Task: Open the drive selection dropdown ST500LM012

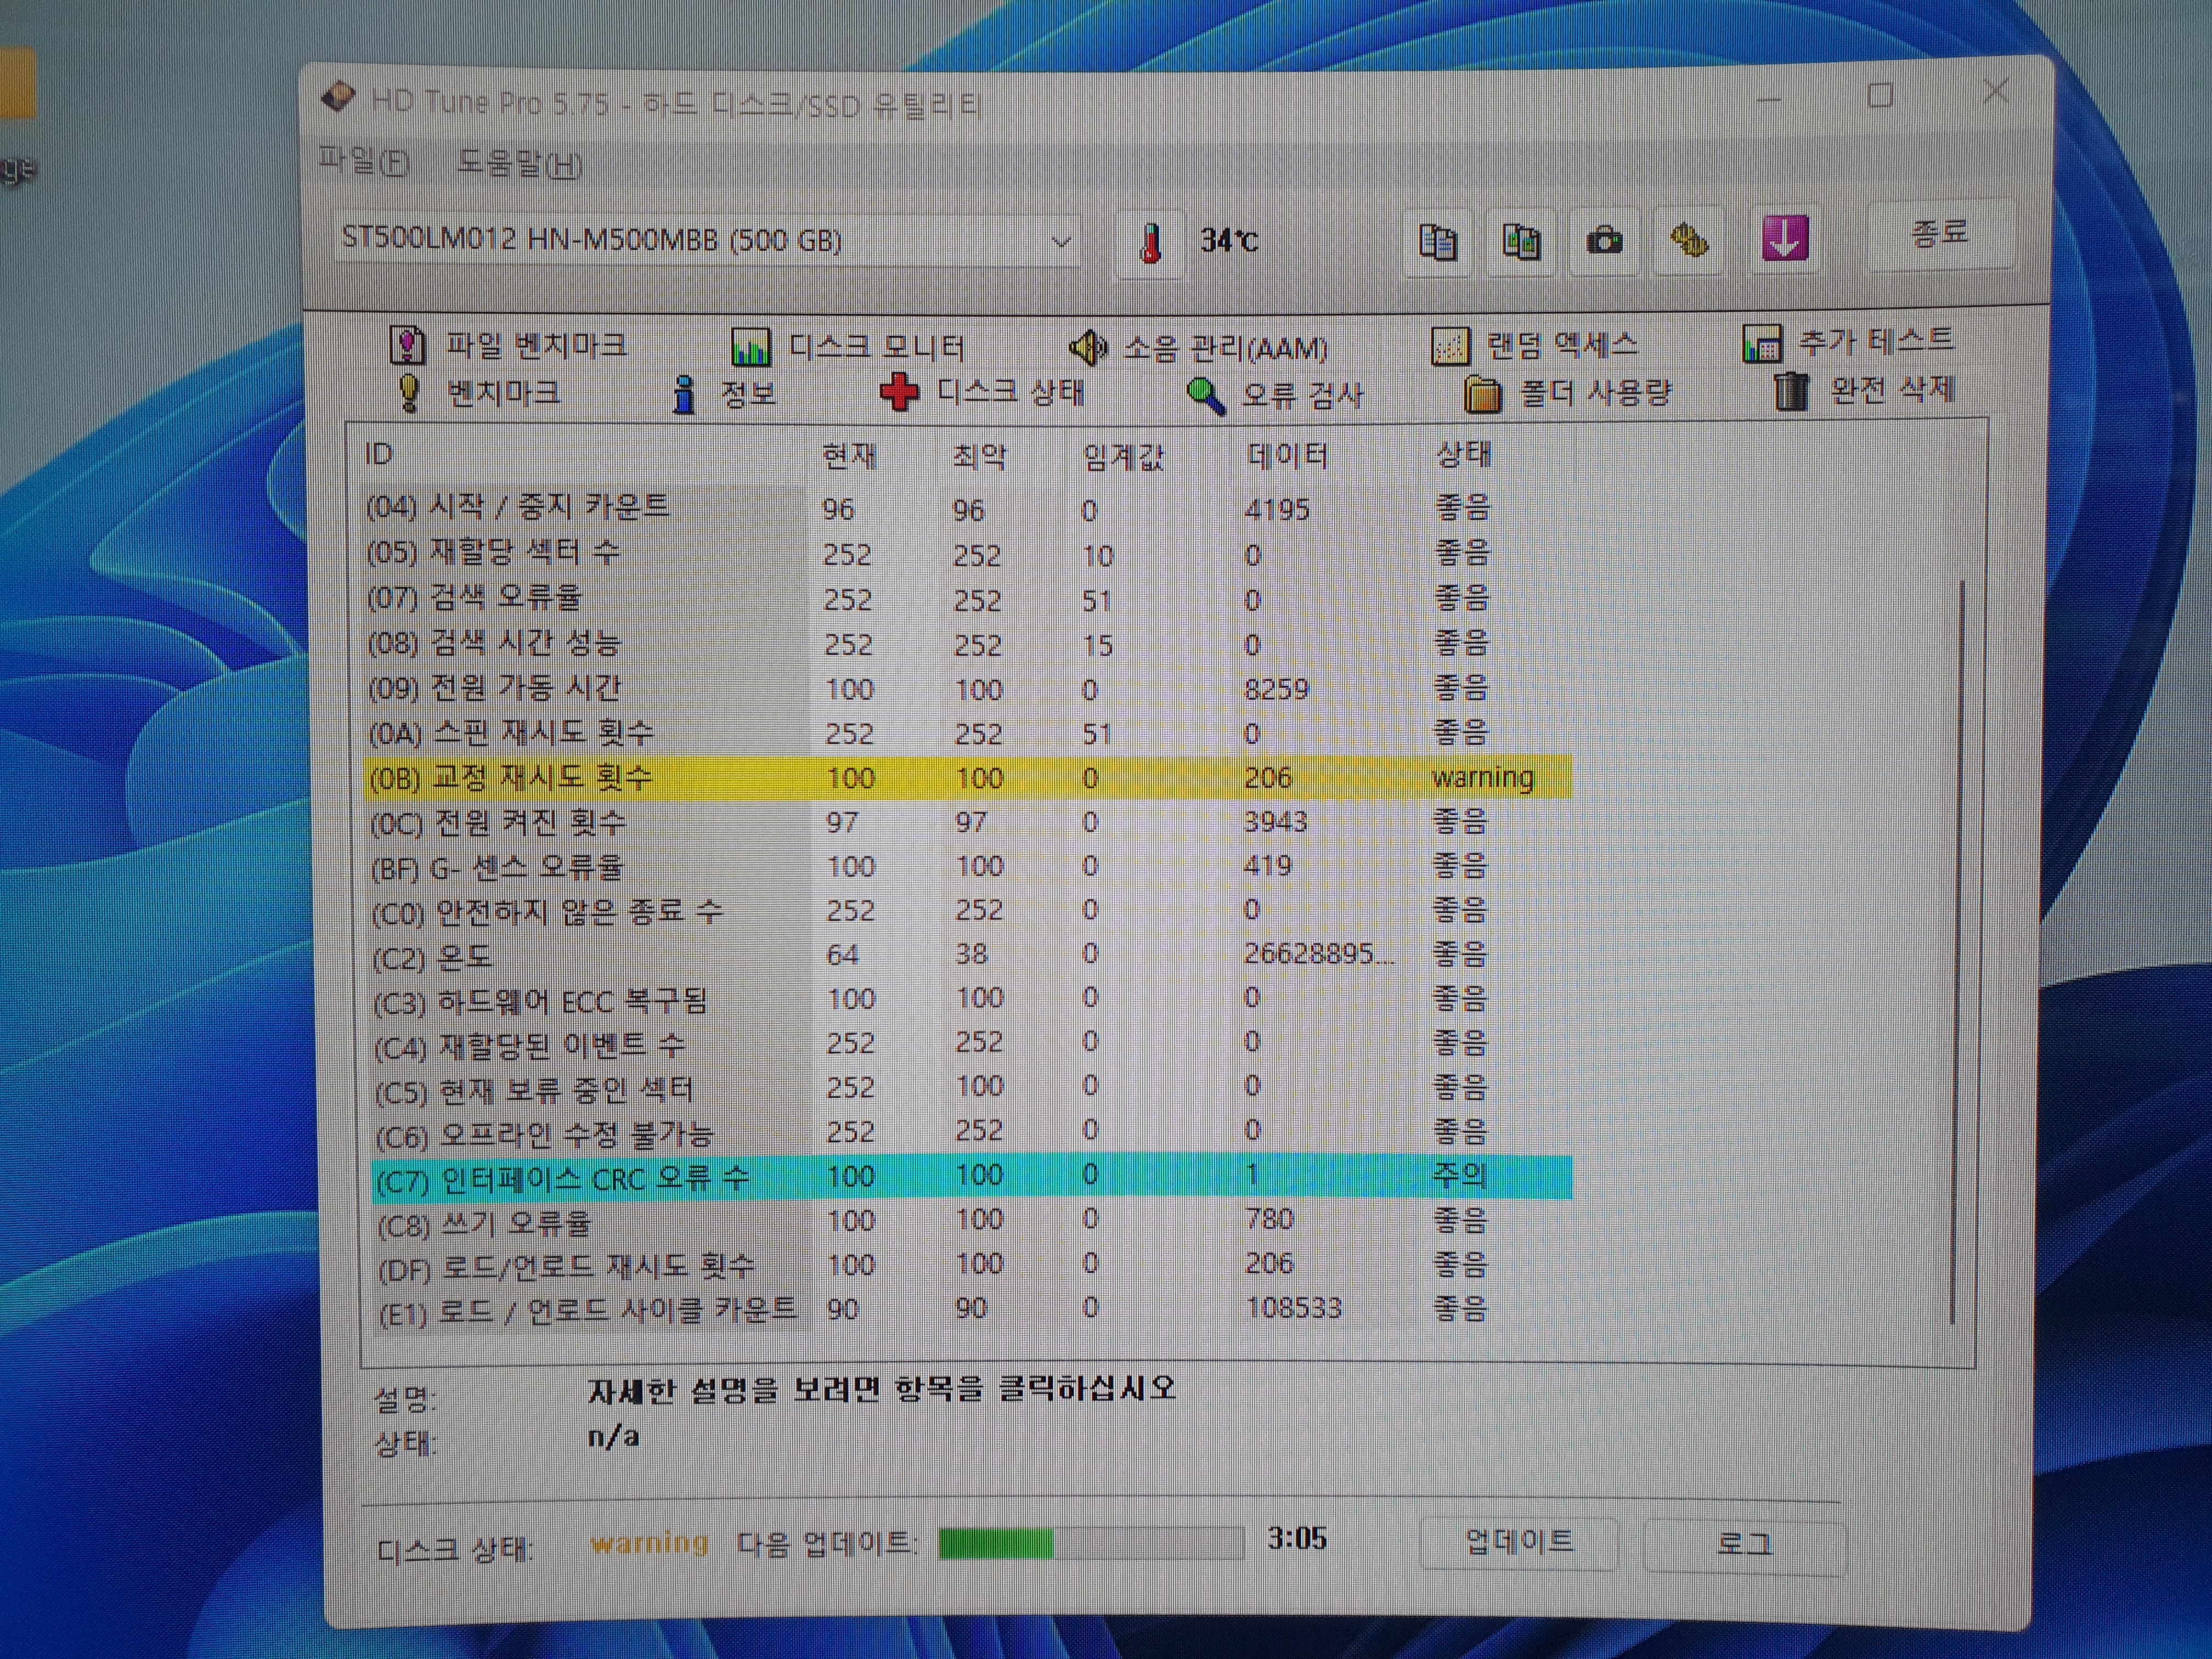Action: (x=708, y=240)
